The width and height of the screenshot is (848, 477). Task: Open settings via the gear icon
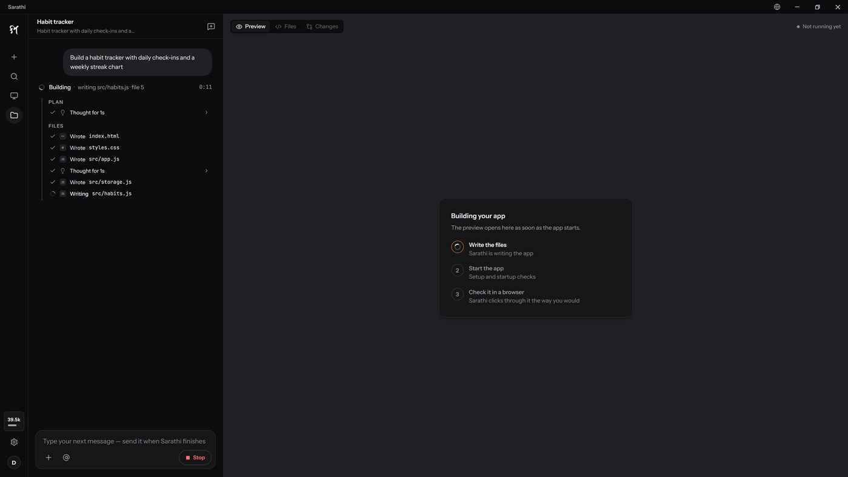(x=14, y=442)
